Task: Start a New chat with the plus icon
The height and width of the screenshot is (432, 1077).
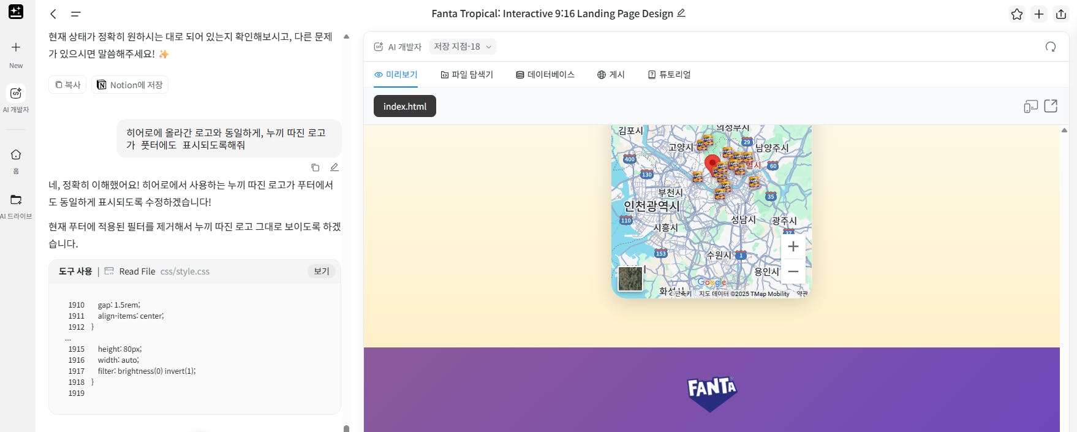Action: click(16, 47)
